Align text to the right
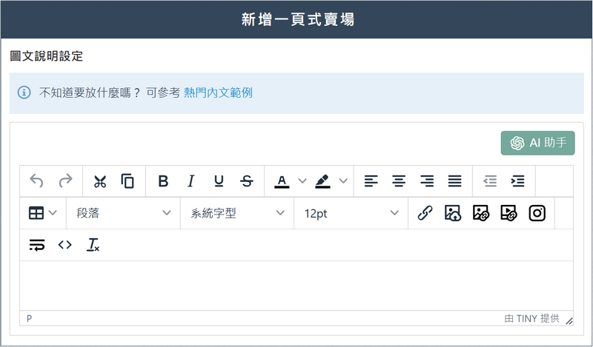This screenshot has height=347, width=593. pos(427,181)
